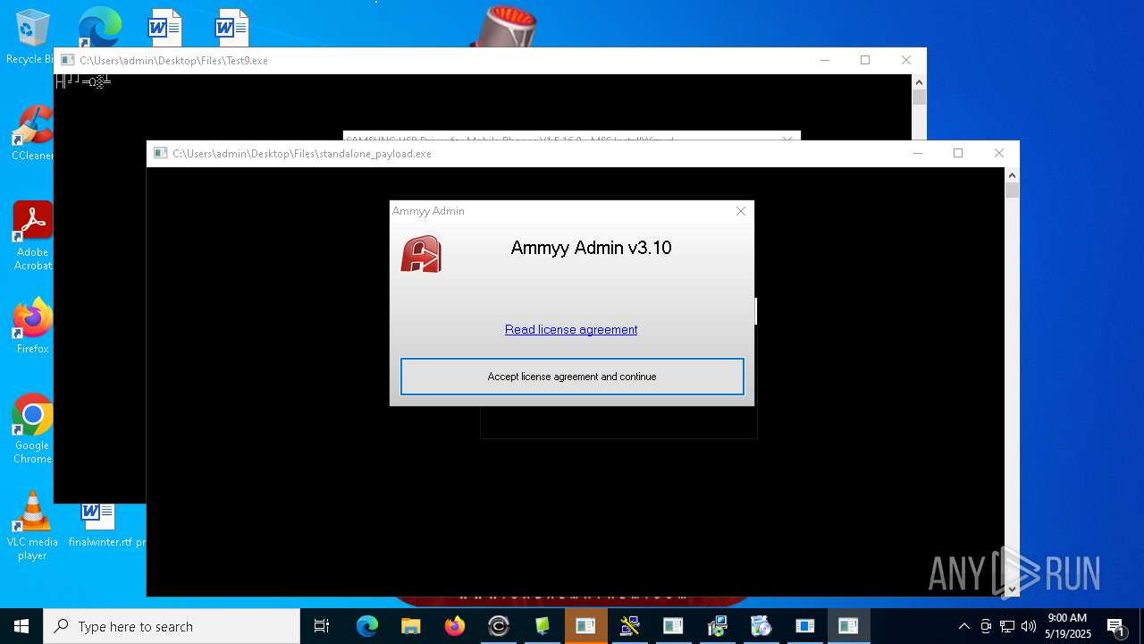Click the green notepad taskbar icon

(543, 626)
